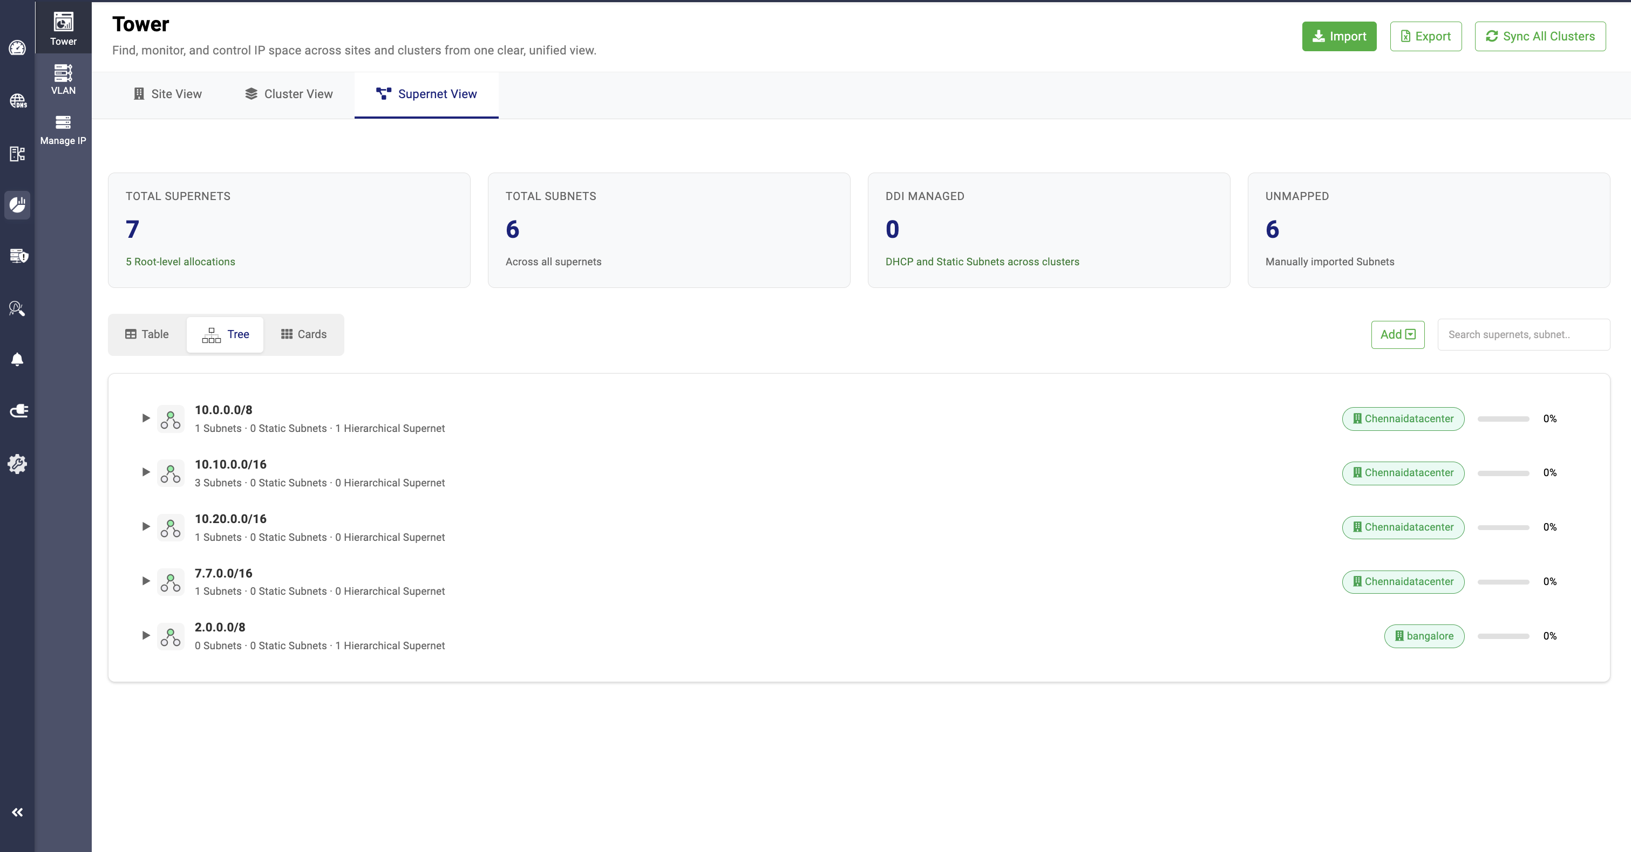This screenshot has height=852, width=1631.
Task: Select the Tree layout toggle
Action: [226, 334]
